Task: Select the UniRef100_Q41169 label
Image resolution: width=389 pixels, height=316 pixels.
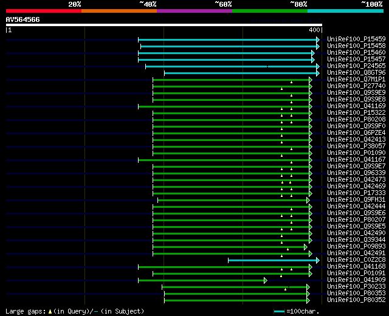Action: click(x=356, y=106)
